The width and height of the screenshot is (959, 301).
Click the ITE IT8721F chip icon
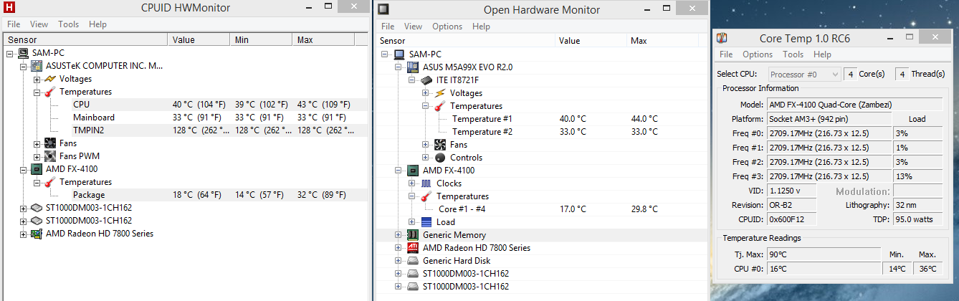(x=426, y=80)
